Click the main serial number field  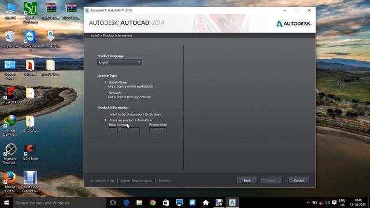[x=130, y=131]
